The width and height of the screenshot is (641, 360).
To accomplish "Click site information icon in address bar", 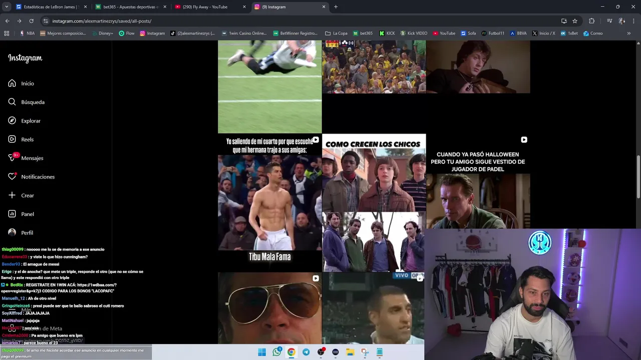I will [46, 21].
